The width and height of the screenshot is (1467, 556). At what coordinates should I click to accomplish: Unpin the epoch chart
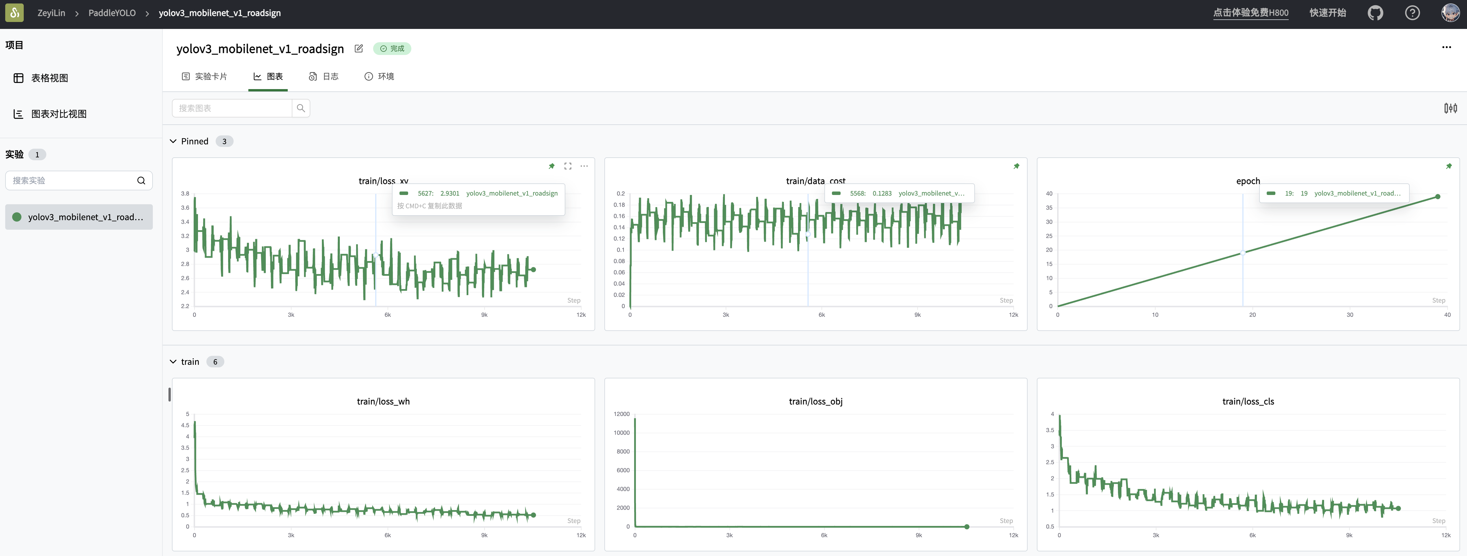(1449, 166)
